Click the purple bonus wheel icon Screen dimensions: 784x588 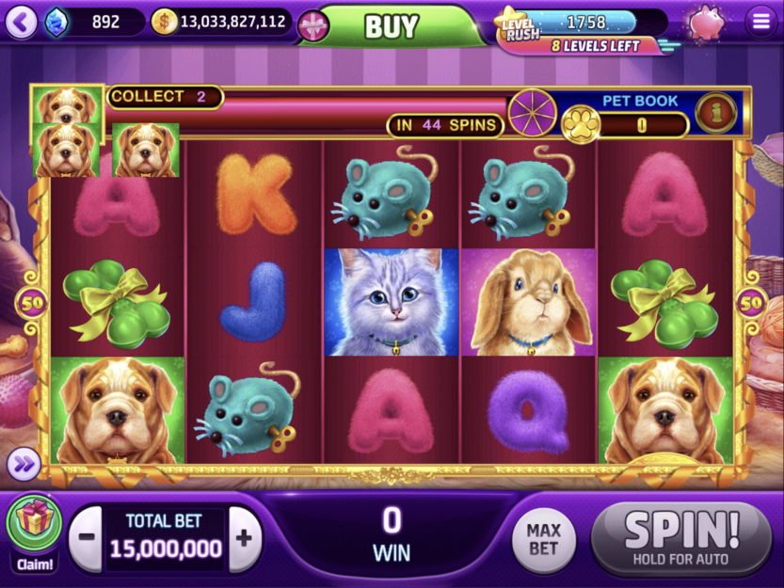[532, 113]
